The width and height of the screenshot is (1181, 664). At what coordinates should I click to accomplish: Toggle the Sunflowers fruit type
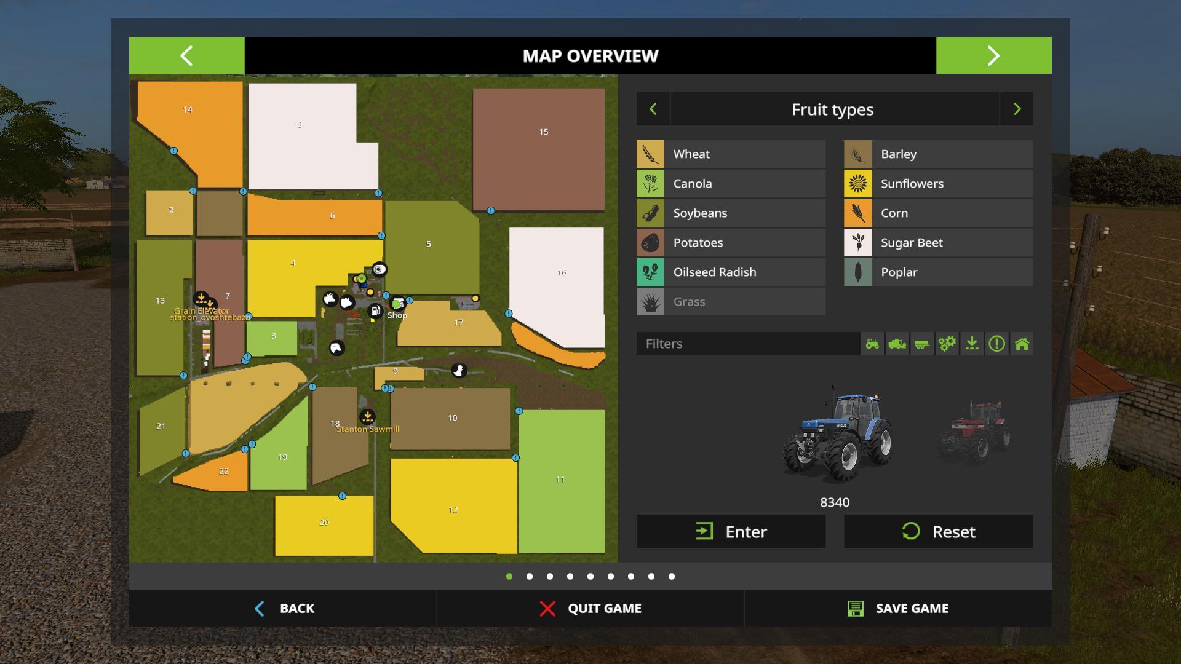pyautogui.click(x=938, y=184)
